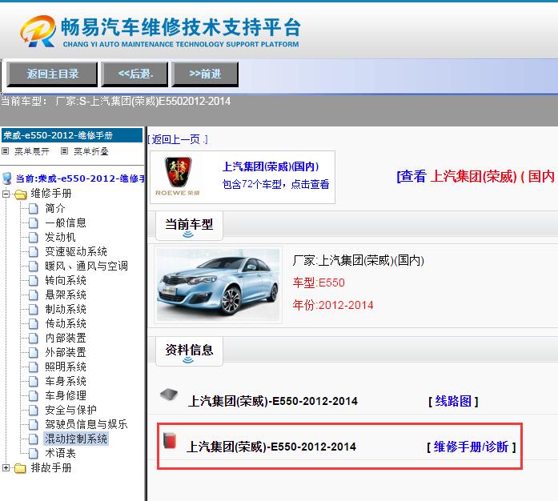Click the page icon beside 传动系统
This screenshot has height=501, width=558.
34,324
